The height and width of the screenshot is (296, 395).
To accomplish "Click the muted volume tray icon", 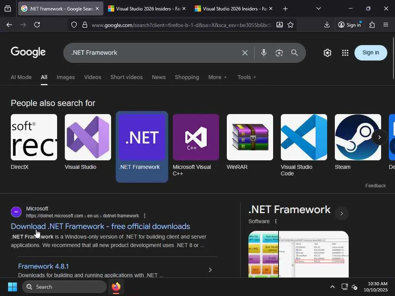I will click(354, 287).
